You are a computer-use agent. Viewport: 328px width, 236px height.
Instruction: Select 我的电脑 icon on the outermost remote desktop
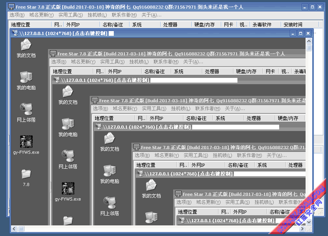[x=26, y=81]
